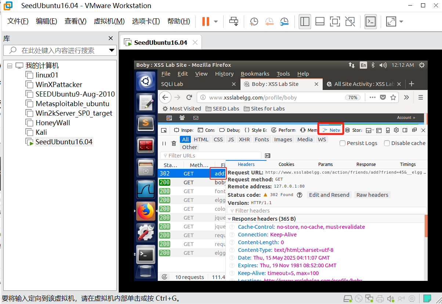Screen dimensions: 442x304
Task: Toggle the thumbnail bar view
Action: (x=320, y=22)
